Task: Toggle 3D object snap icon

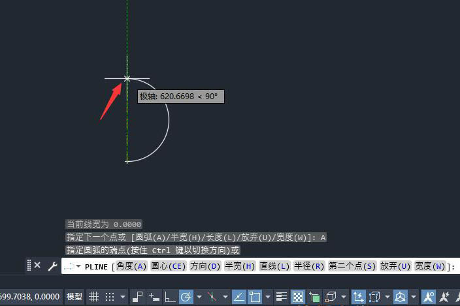Action: pyautogui.click(x=331, y=297)
